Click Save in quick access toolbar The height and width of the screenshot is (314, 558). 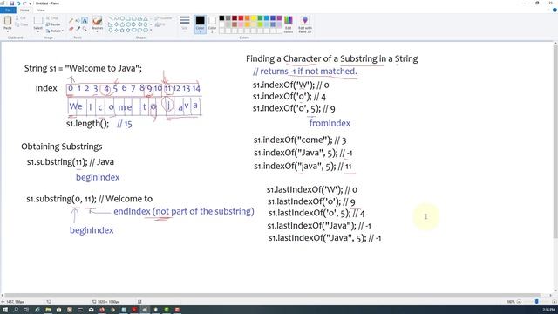(11, 3)
